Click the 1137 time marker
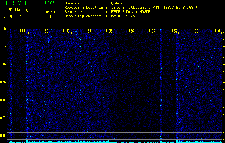This screenshot has width=225, height=143. coord(152,31)
